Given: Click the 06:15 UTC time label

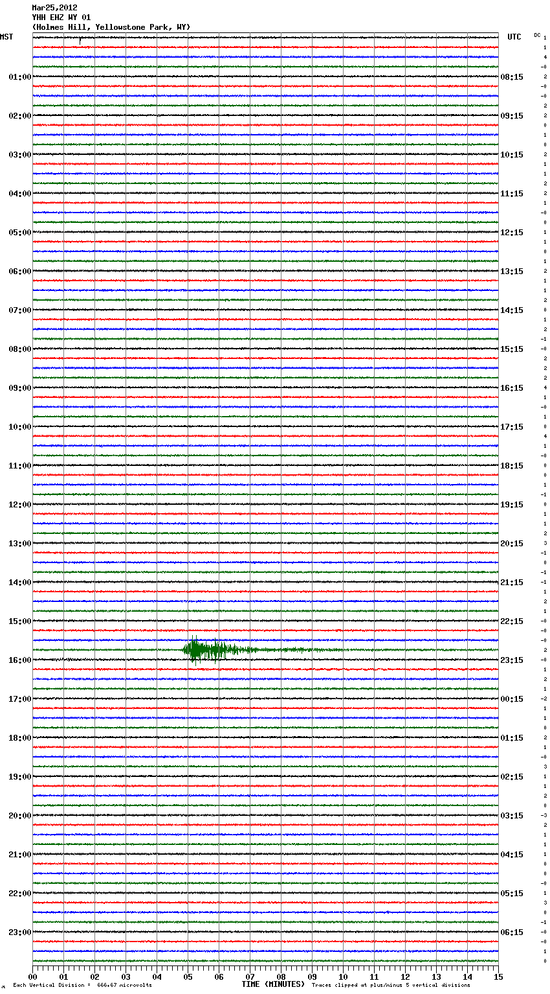Looking at the screenshot, I should (512, 932).
